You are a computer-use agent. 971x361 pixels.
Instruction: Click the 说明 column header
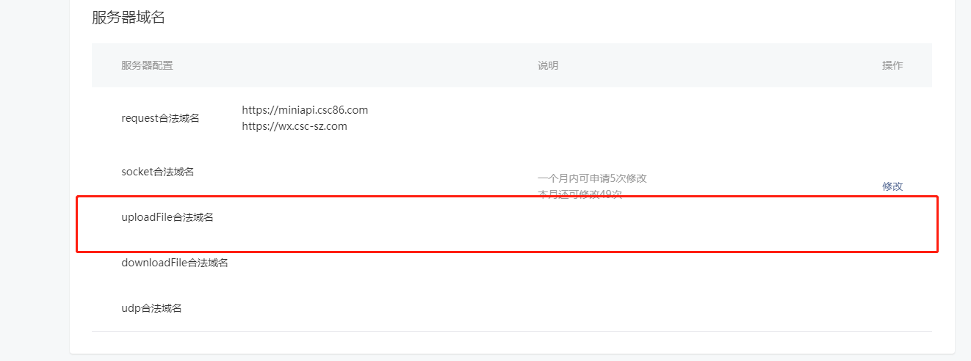click(x=548, y=65)
